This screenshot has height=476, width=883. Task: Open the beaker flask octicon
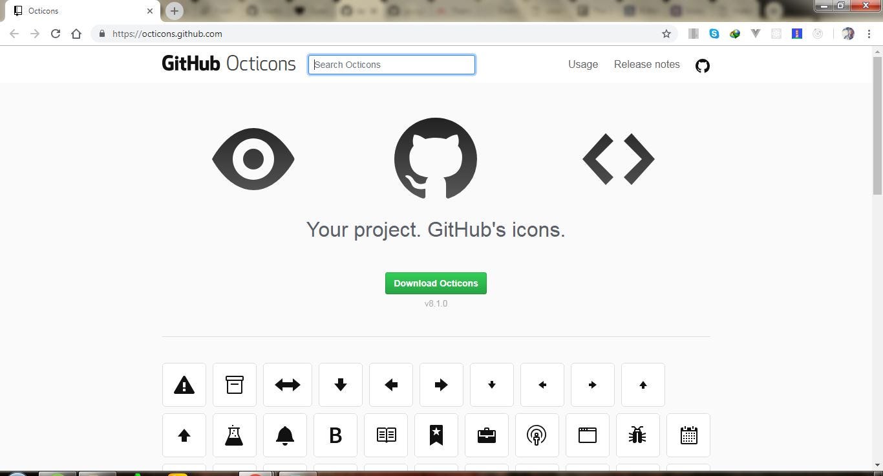tap(235, 435)
